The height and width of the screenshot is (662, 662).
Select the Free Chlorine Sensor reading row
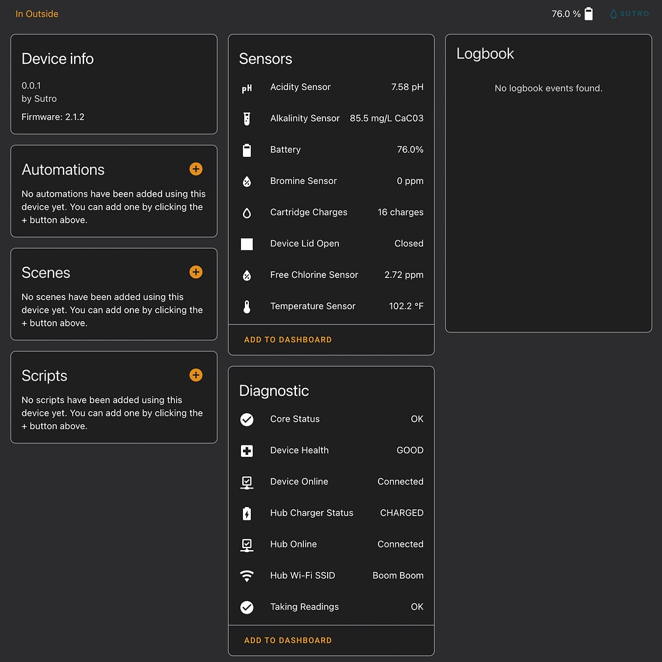click(x=331, y=275)
